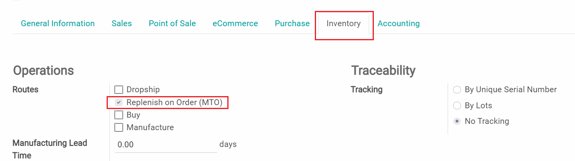Switch to the Sales tab
Image resolution: width=575 pixels, height=161 pixels.
(x=121, y=23)
